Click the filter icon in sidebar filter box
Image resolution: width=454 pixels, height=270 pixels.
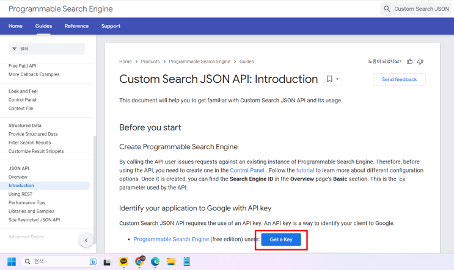(x=15, y=49)
